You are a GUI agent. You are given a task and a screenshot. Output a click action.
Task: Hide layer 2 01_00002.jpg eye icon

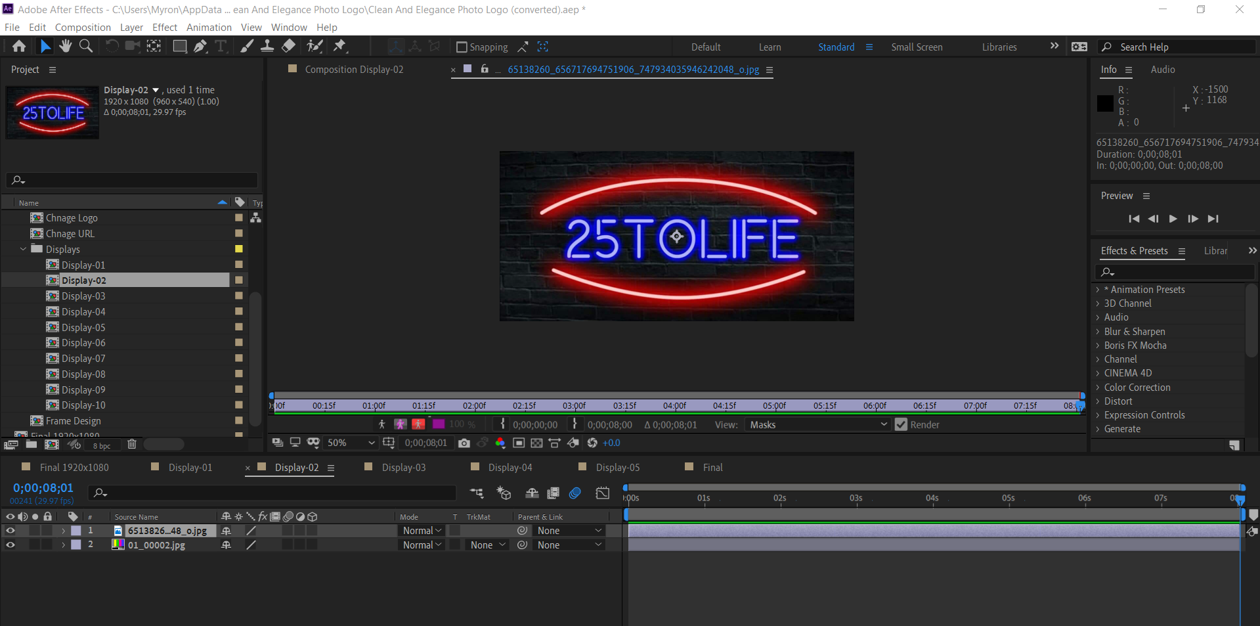(x=10, y=545)
